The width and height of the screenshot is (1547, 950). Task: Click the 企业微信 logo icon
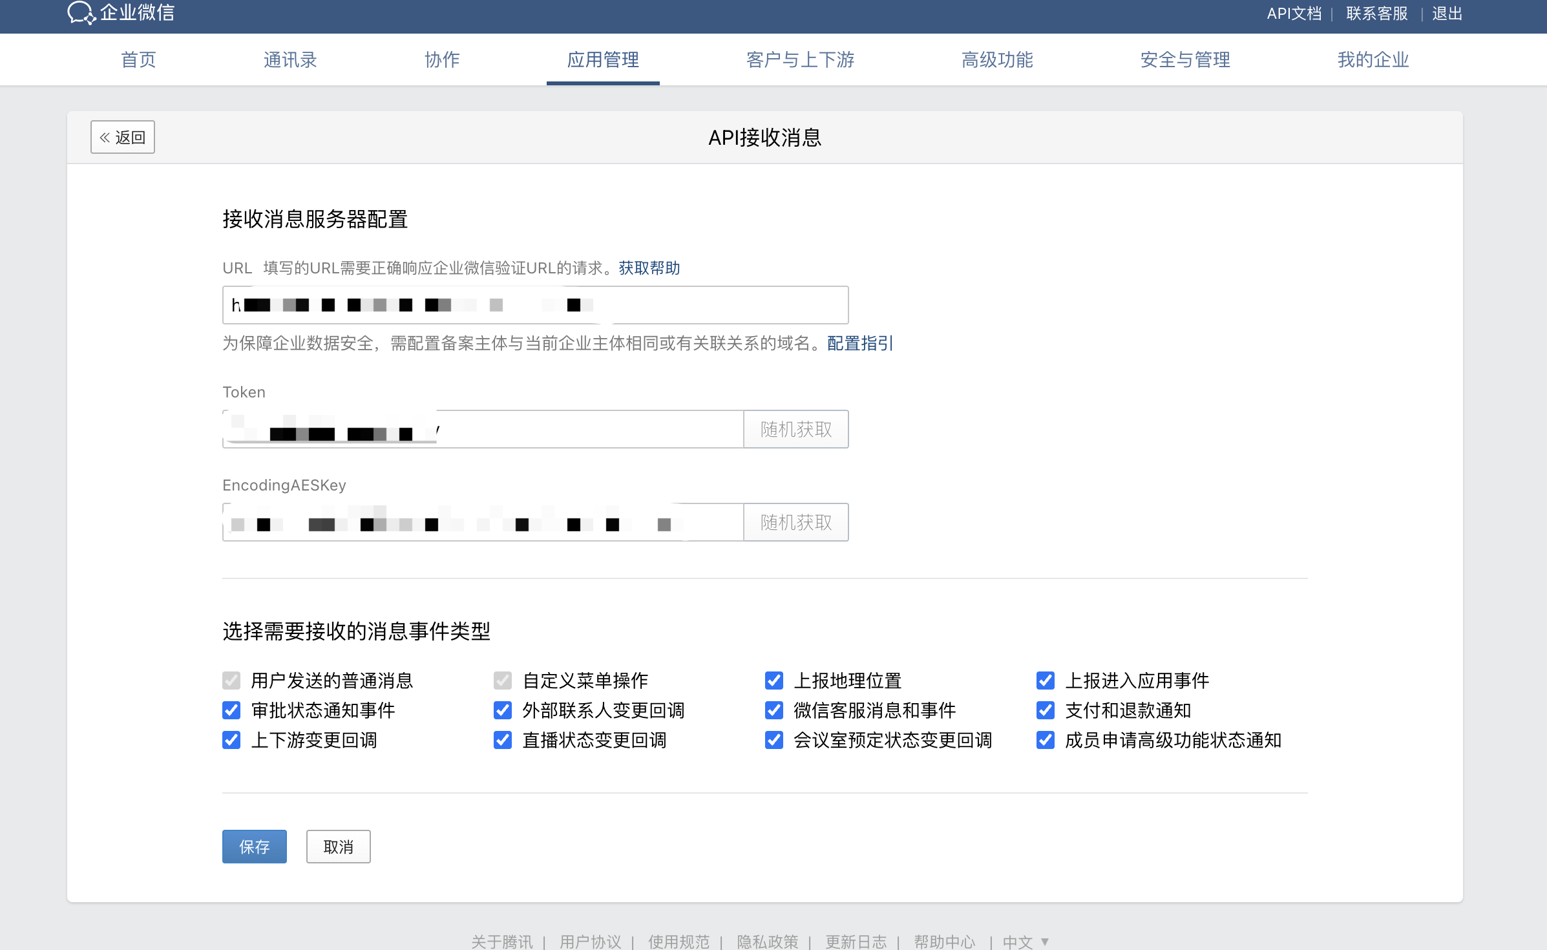(81, 12)
